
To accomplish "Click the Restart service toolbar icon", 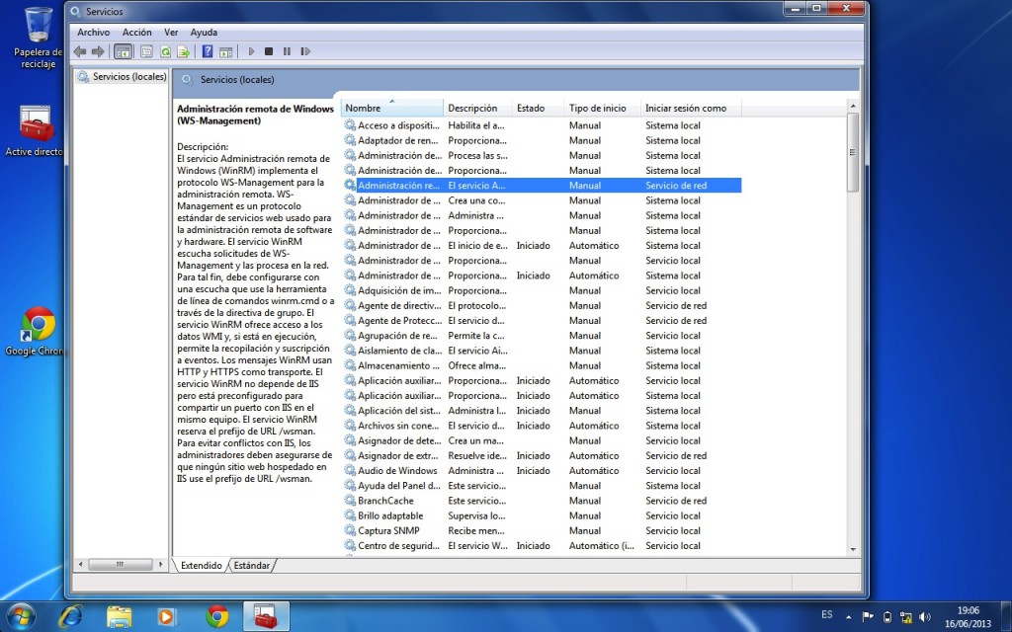I will (x=305, y=51).
